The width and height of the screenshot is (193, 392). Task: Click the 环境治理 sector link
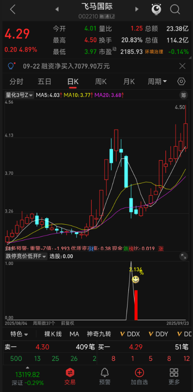155,52
